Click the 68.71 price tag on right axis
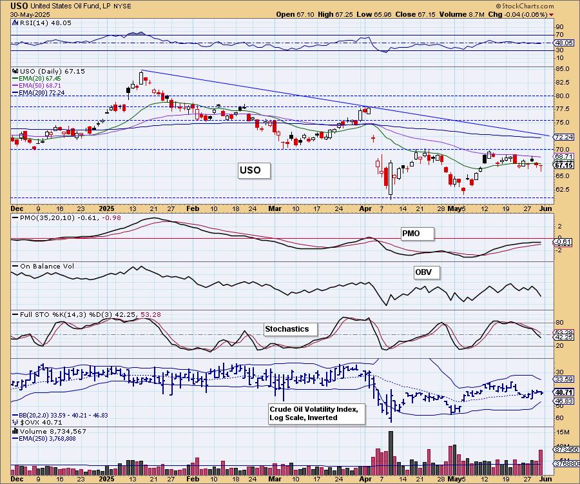Screen dimensions: 580x484 point(564,157)
